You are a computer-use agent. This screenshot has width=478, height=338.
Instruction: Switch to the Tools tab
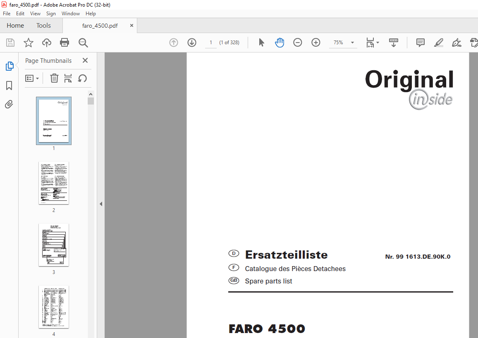click(x=43, y=26)
